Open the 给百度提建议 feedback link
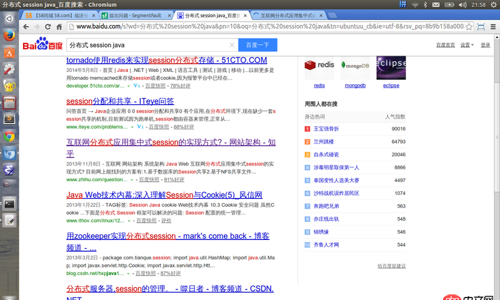The height and width of the screenshot is (300, 500). click(392, 266)
